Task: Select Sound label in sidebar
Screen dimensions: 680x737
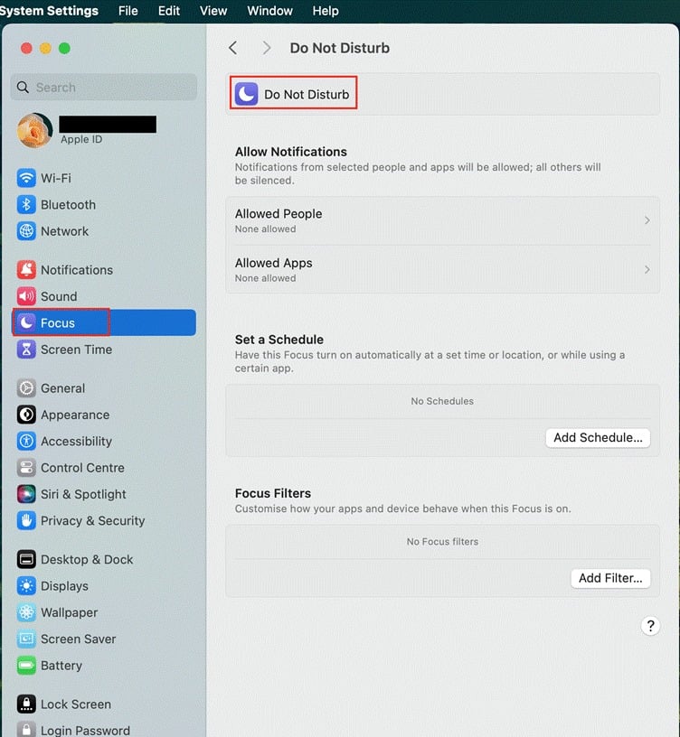Action: 59,296
